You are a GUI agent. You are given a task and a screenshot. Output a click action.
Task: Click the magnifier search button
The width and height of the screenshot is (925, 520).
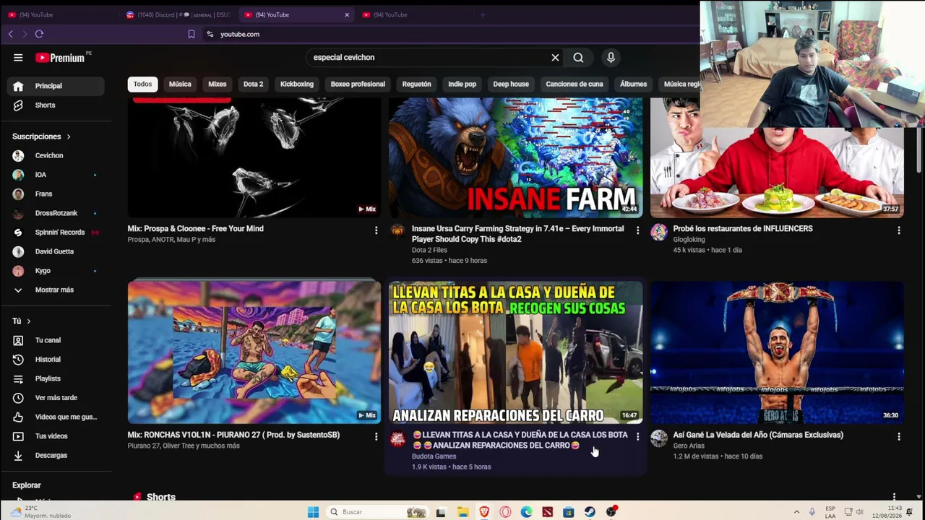(578, 58)
